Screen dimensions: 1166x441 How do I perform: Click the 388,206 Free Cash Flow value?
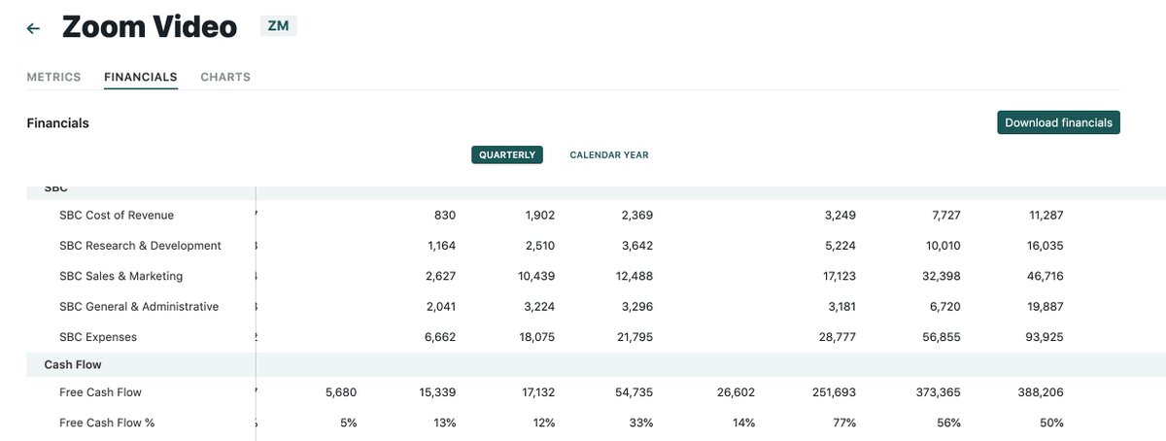coord(1041,392)
